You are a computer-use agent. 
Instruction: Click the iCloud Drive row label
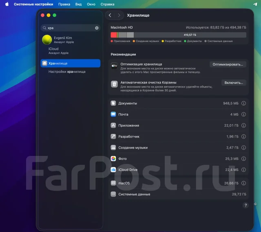[128, 170]
